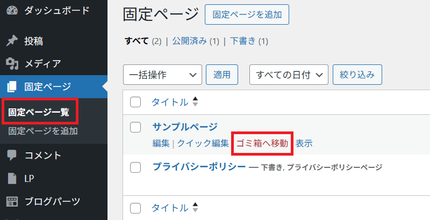Click the pushpin icon beside 投稿
The width and height of the screenshot is (430, 220).
click(x=12, y=41)
